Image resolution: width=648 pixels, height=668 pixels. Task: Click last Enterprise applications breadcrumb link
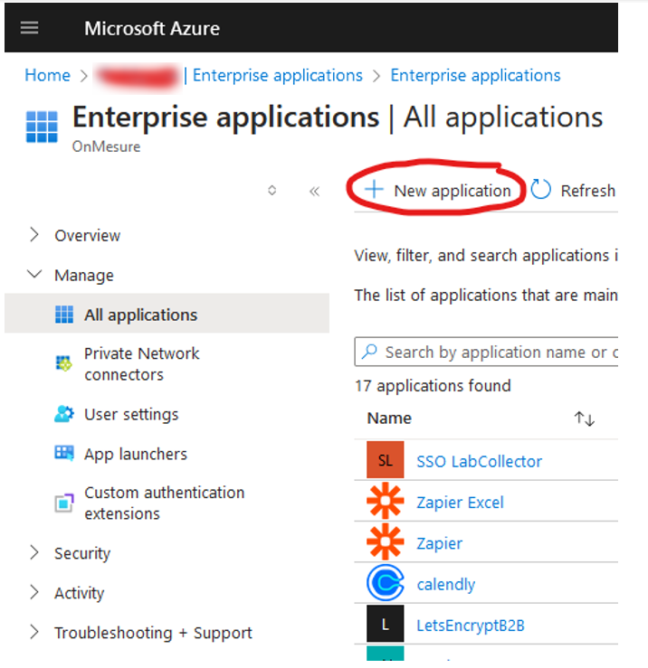click(475, 75)
